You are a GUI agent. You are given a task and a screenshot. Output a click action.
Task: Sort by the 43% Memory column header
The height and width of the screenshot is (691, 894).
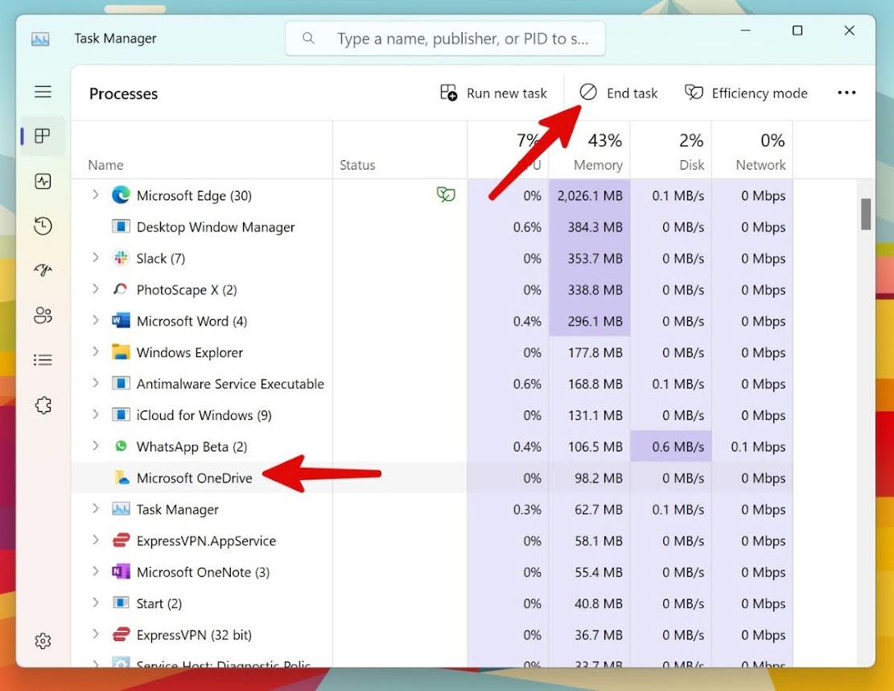(590, 150)
